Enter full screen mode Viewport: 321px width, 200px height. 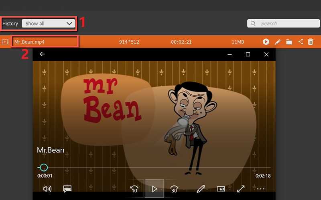coord(241,189)
